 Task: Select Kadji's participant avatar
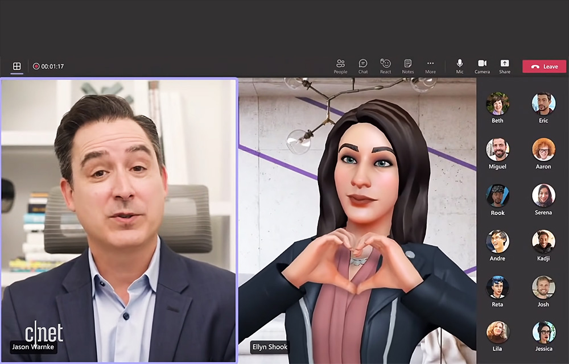click(543, 241)
